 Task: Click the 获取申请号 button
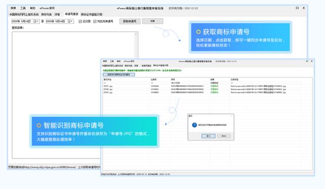click(x=130, y=21)
